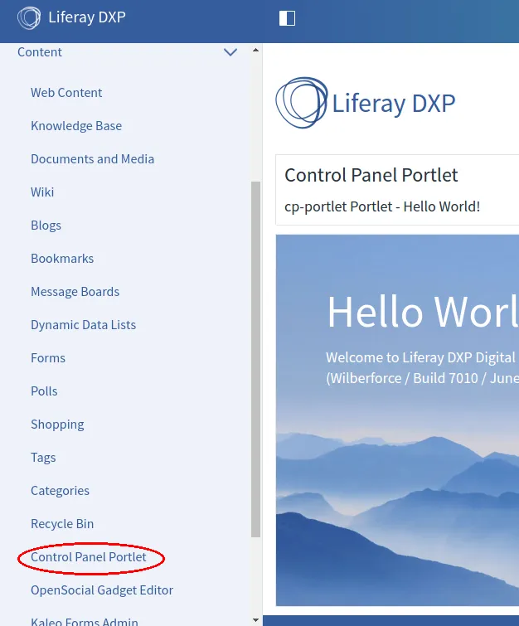Image resolution: width=519 pixels, height=626 pixels.
Task: Open Knowledge Base
Action: coord(76,126)
